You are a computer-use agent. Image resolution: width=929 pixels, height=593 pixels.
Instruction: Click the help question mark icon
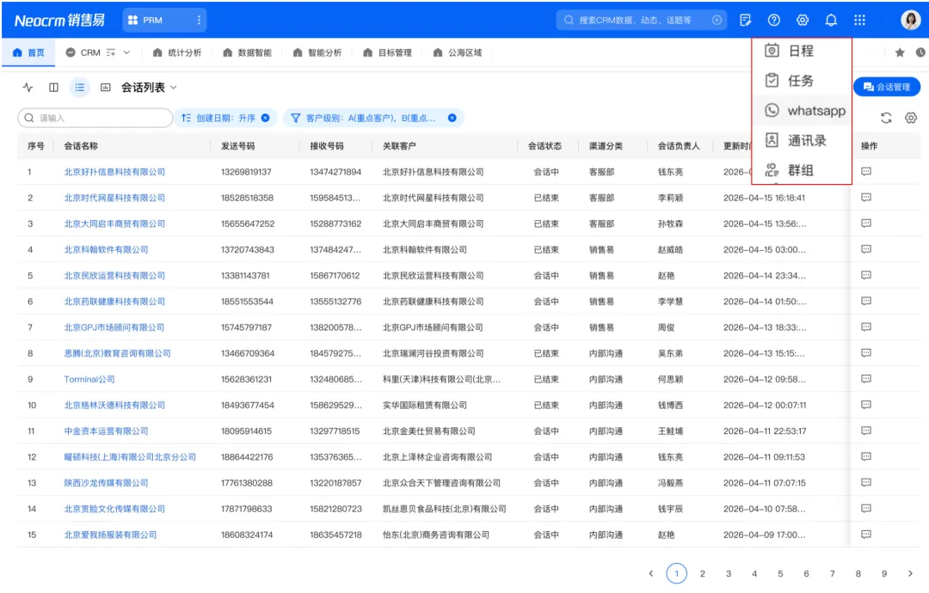774,20
